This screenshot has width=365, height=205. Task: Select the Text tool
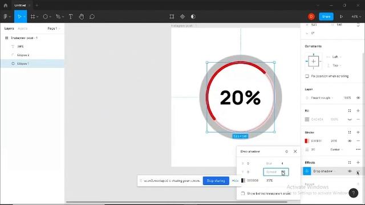click(x=71, y=17)
